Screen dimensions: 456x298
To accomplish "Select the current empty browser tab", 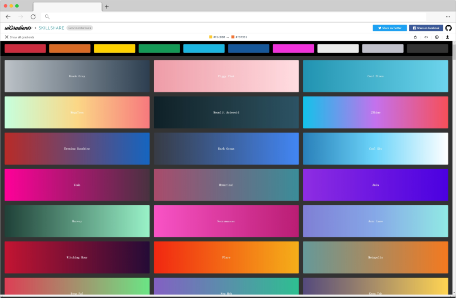I will pos(68,7).
